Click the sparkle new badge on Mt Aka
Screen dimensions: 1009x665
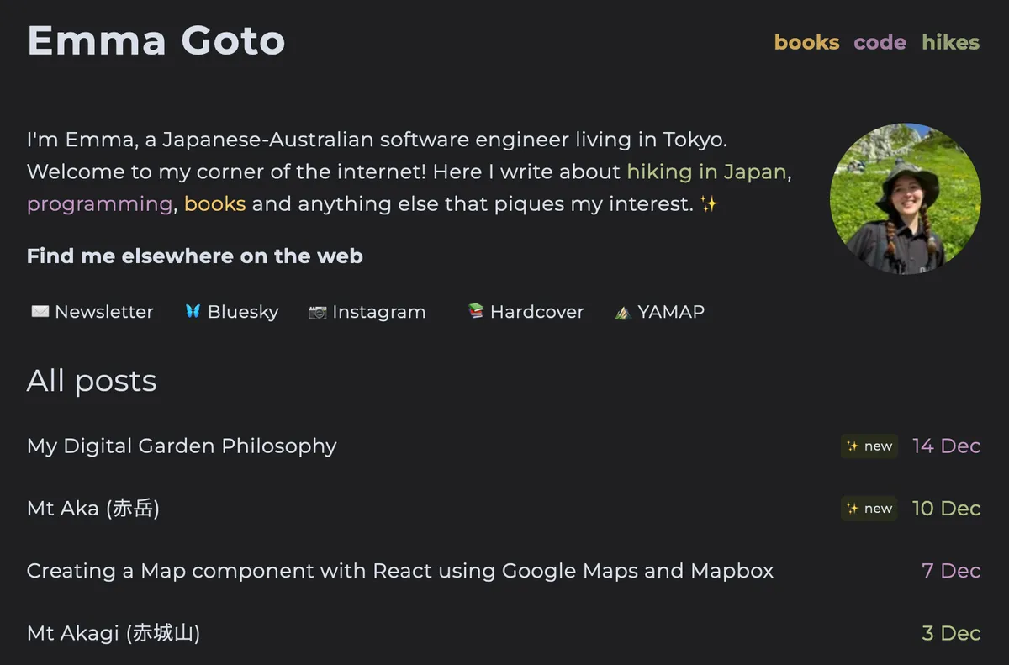click(869, 509)
